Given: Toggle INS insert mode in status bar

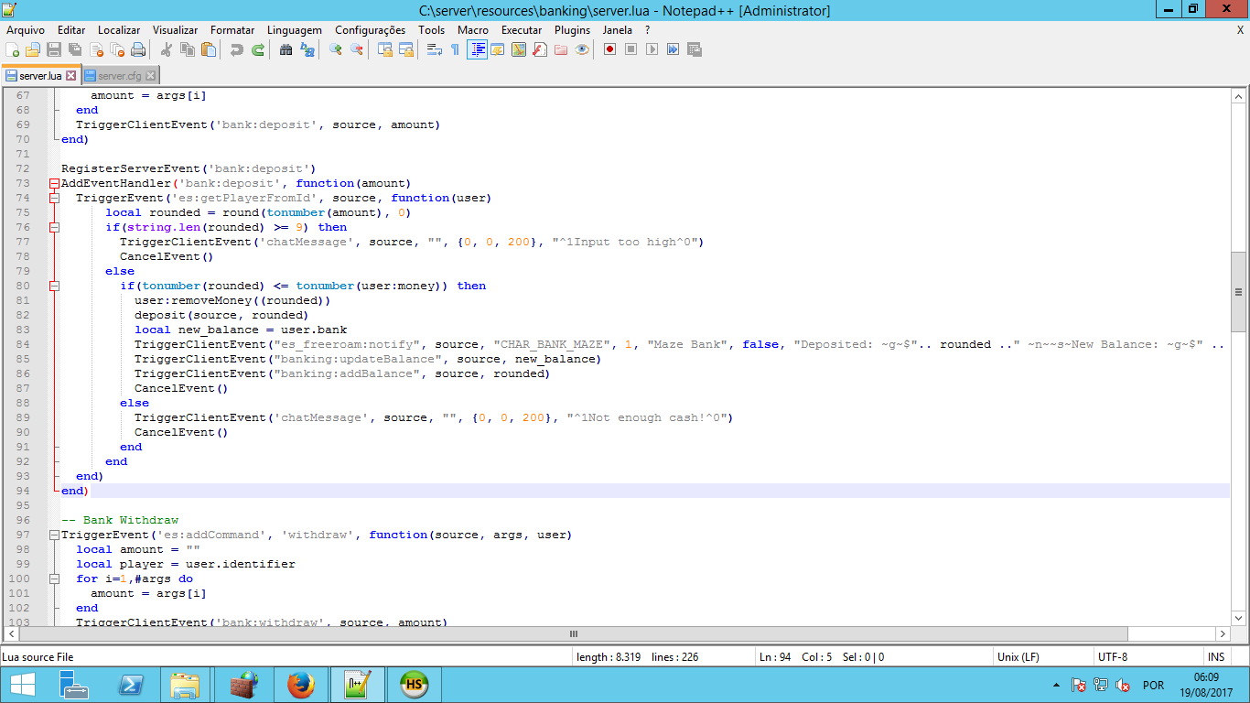Looking at the screenshot, I should 1216,657.
